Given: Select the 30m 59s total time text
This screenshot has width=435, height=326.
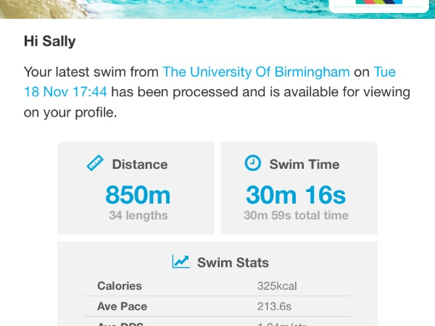Looking at the screenshot, I should point(296,215).
